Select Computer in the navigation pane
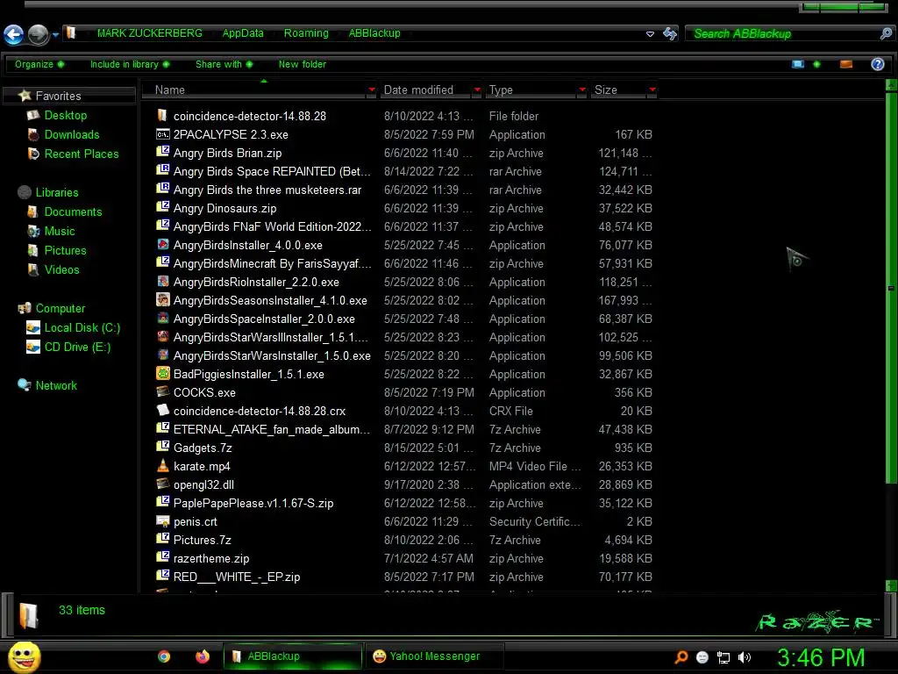The image size is (898, 674). click(x=61, y=308)
